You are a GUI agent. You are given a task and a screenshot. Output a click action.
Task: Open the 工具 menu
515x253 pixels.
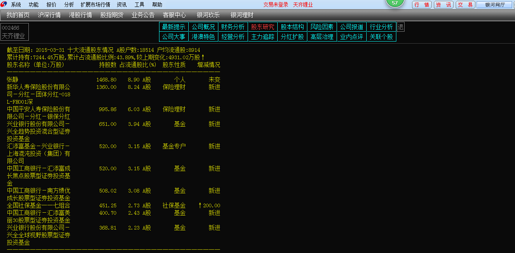click(x=140, y=5)
